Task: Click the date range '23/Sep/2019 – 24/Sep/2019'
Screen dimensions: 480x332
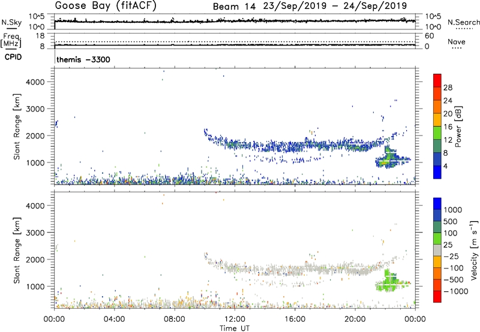Action: (x=335, y=6)
